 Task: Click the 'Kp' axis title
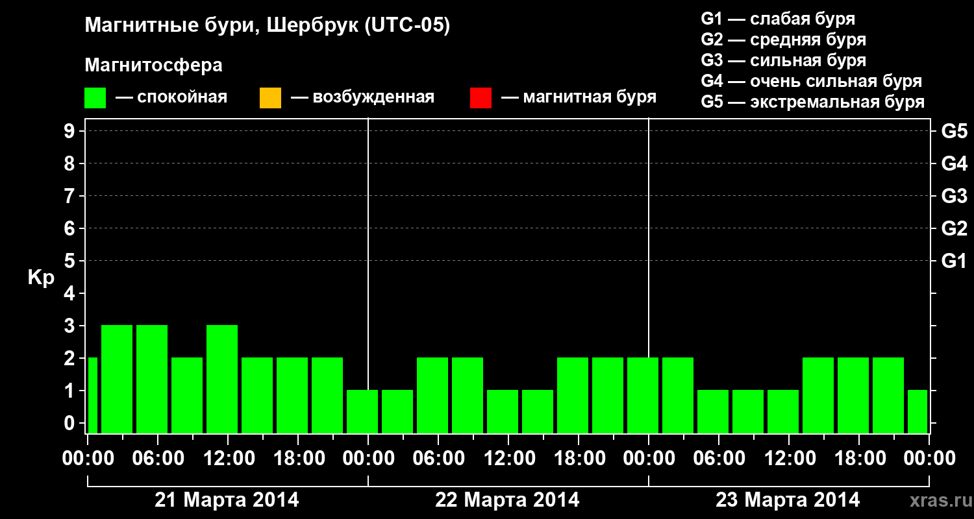[x=41, y=278]
